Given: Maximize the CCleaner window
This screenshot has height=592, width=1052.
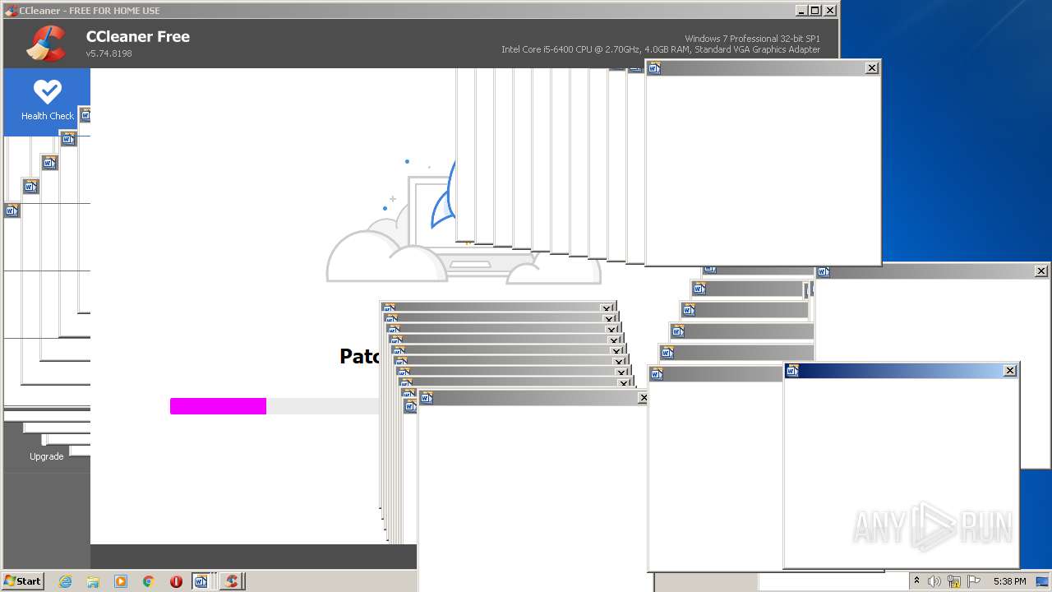Looking at the screenshot, I should click(x=815, y=11).
